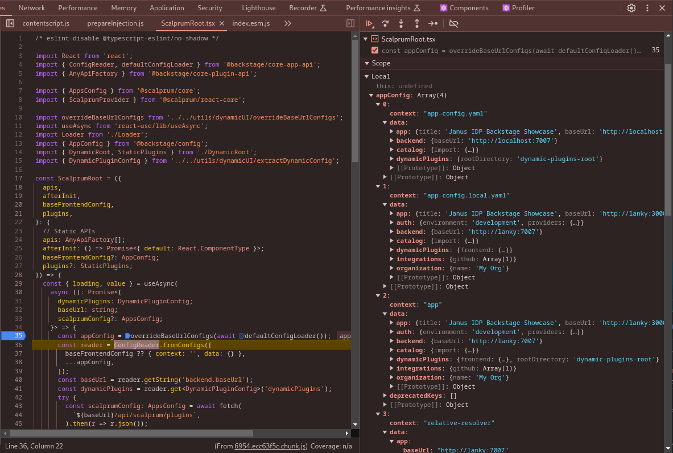Resume script execution in debugger
The image size is (673, 453).
click(370, 23)
